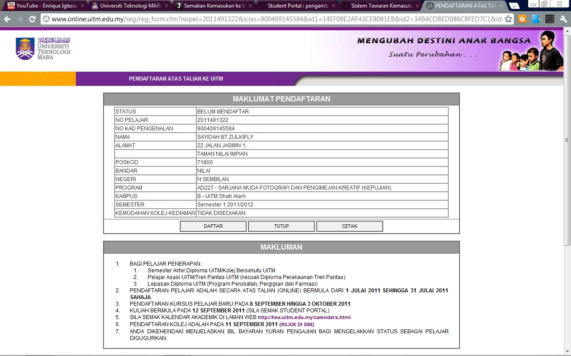Click the Lepasan Diploma UiTM line
The width and height of the screenshot is (571, 356).
tap(232, 284)
